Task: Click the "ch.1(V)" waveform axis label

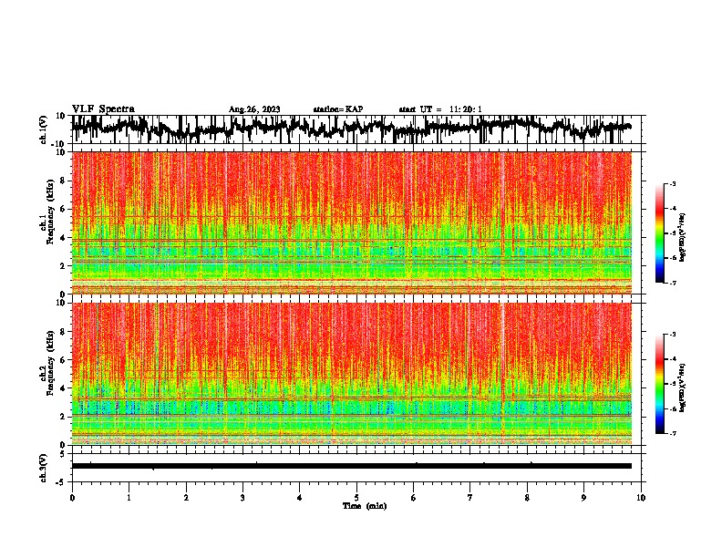Action: pyautogui.click(x=44, y=129)
